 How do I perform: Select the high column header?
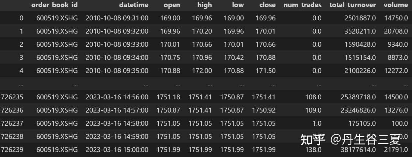tap(205, 5)
